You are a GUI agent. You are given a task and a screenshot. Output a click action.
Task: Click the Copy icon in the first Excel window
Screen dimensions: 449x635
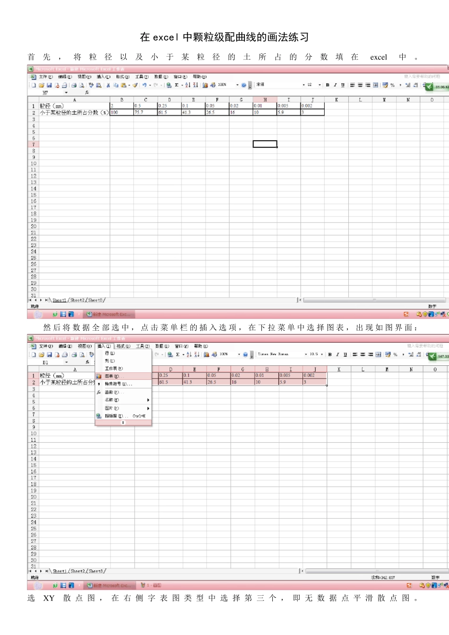coord(116,85)
